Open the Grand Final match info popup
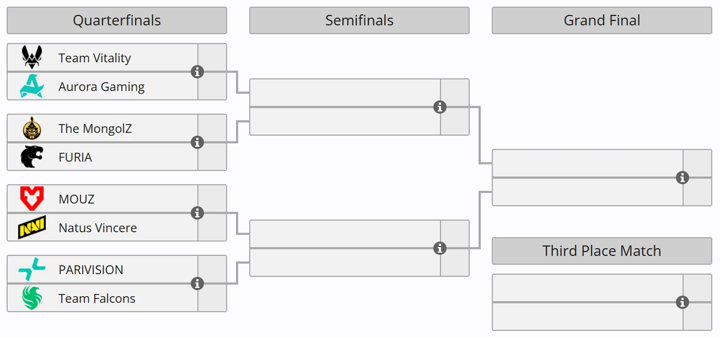 (x=683, y=178)
